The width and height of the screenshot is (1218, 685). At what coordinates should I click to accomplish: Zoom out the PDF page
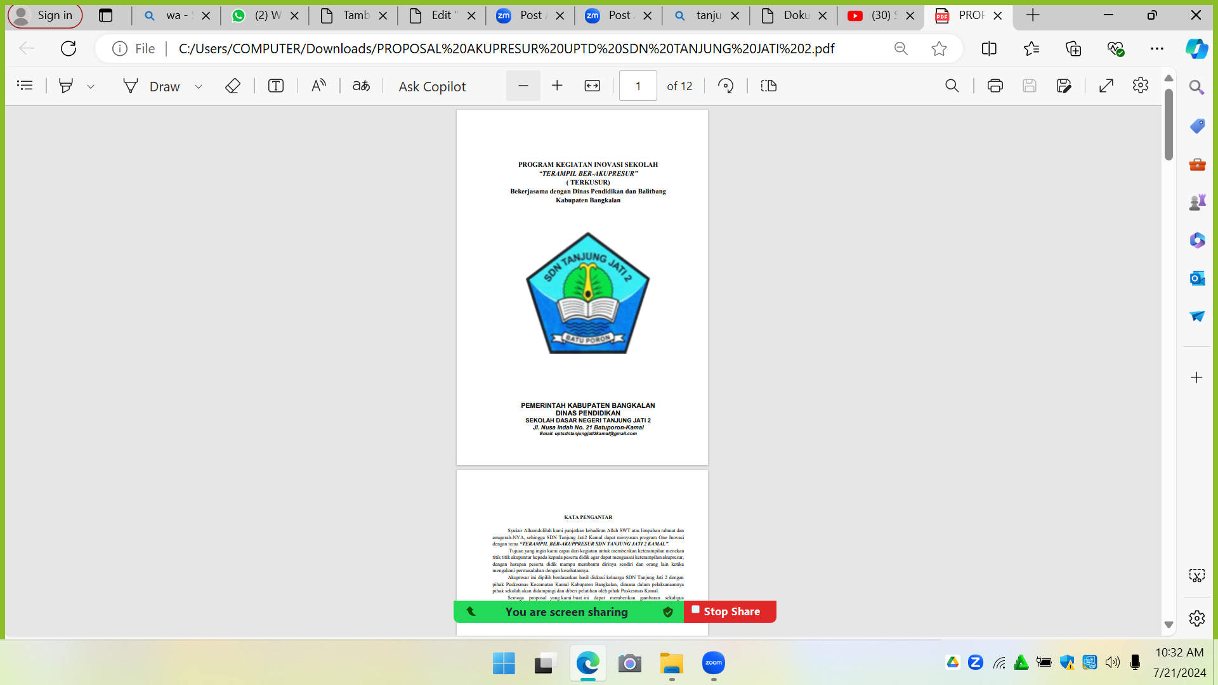click(523, 86)
